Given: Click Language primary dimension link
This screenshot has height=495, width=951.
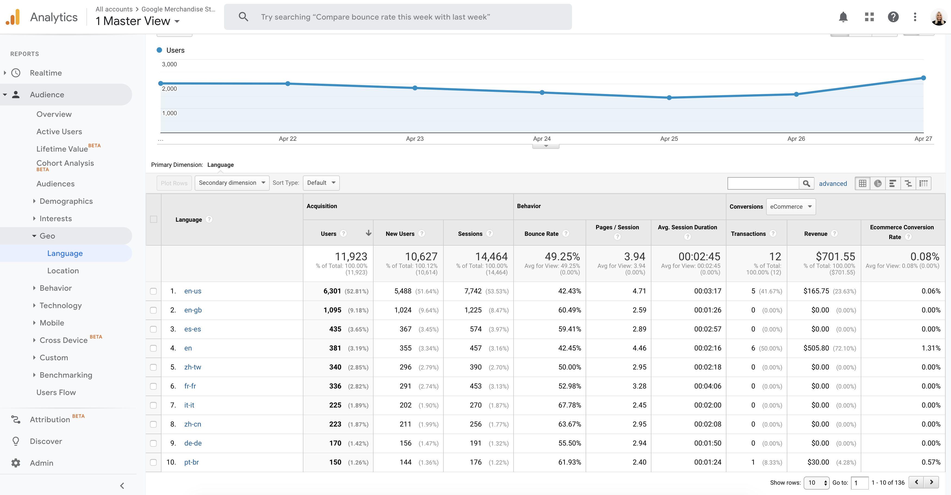Looking at the screenshot, I should (x=220, y=165).
